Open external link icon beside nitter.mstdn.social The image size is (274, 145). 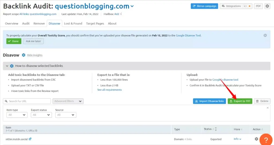pyautogui.click(x=30, y=139)
